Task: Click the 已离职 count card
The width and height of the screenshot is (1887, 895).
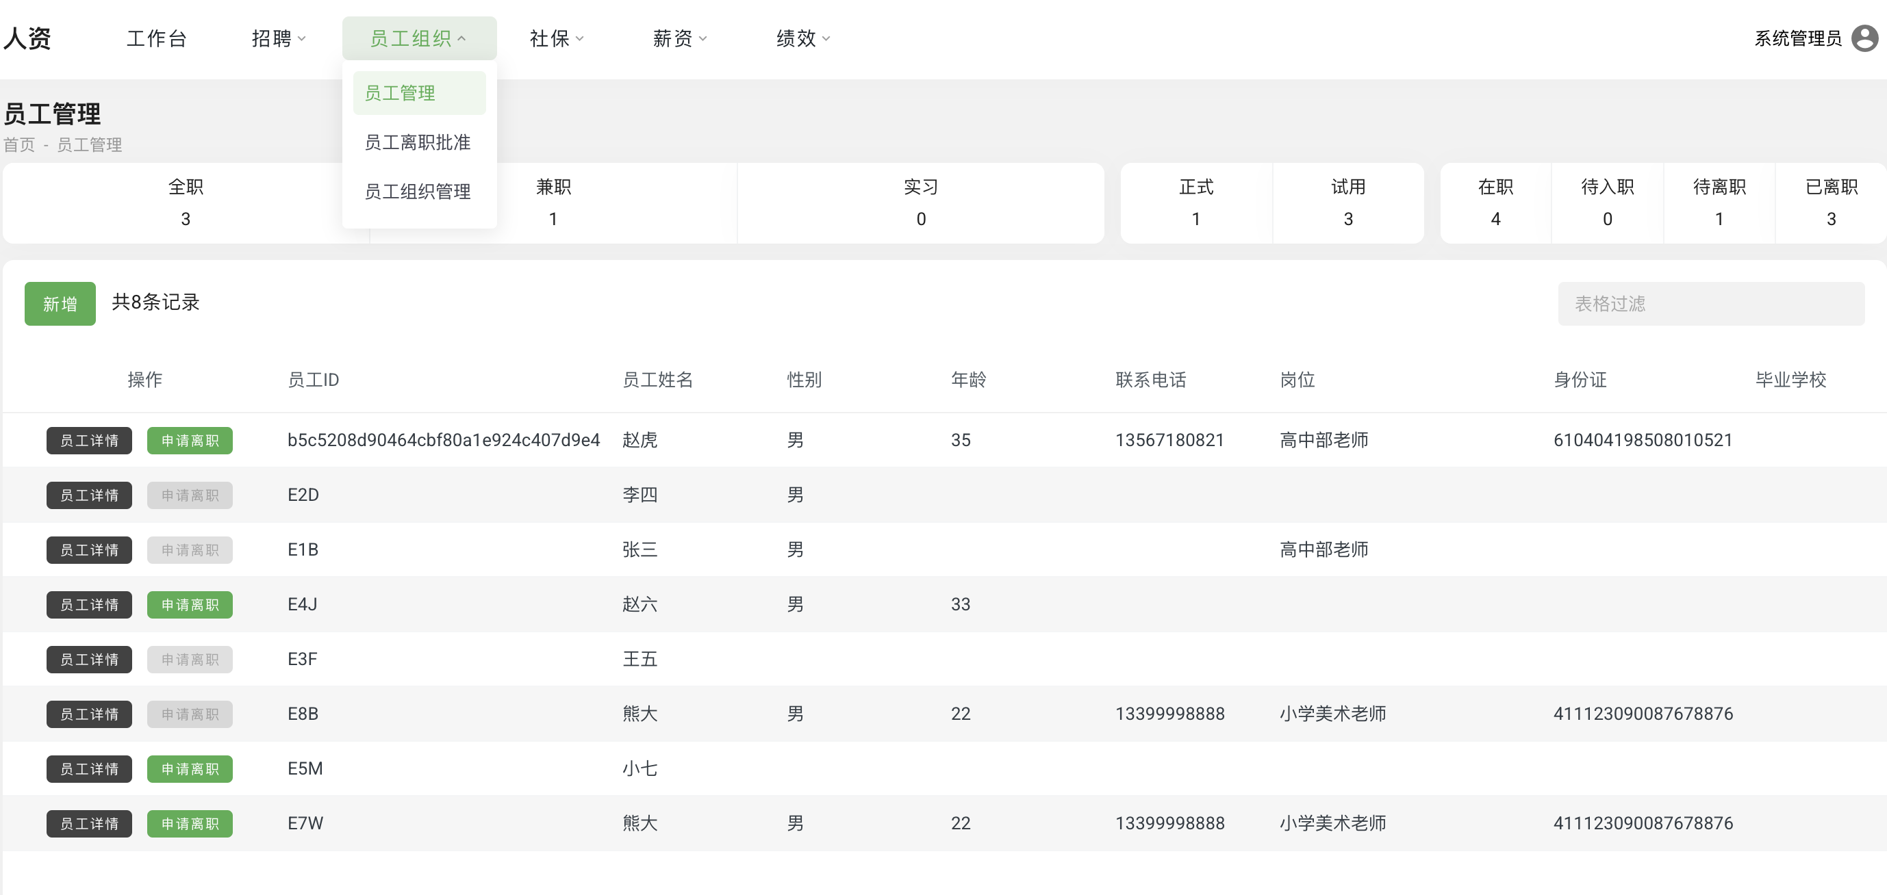Action: click(x=1830, y=203)
